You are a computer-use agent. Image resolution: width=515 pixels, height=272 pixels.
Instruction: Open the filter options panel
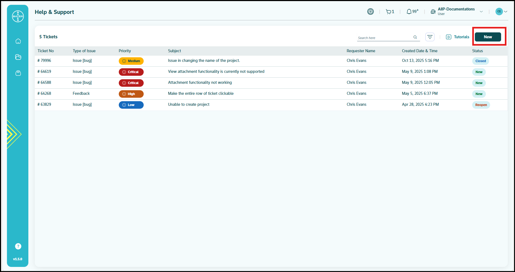click(x=430, y=37)
